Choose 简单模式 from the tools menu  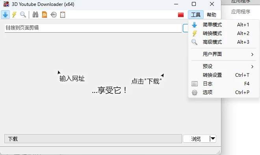(224, 25)
